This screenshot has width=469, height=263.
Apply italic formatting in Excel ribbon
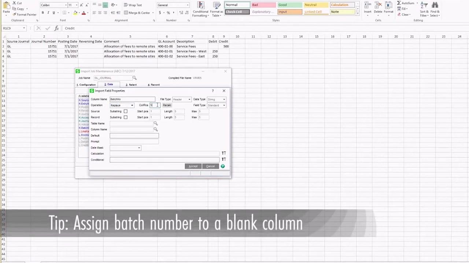[x=48, y=13]
